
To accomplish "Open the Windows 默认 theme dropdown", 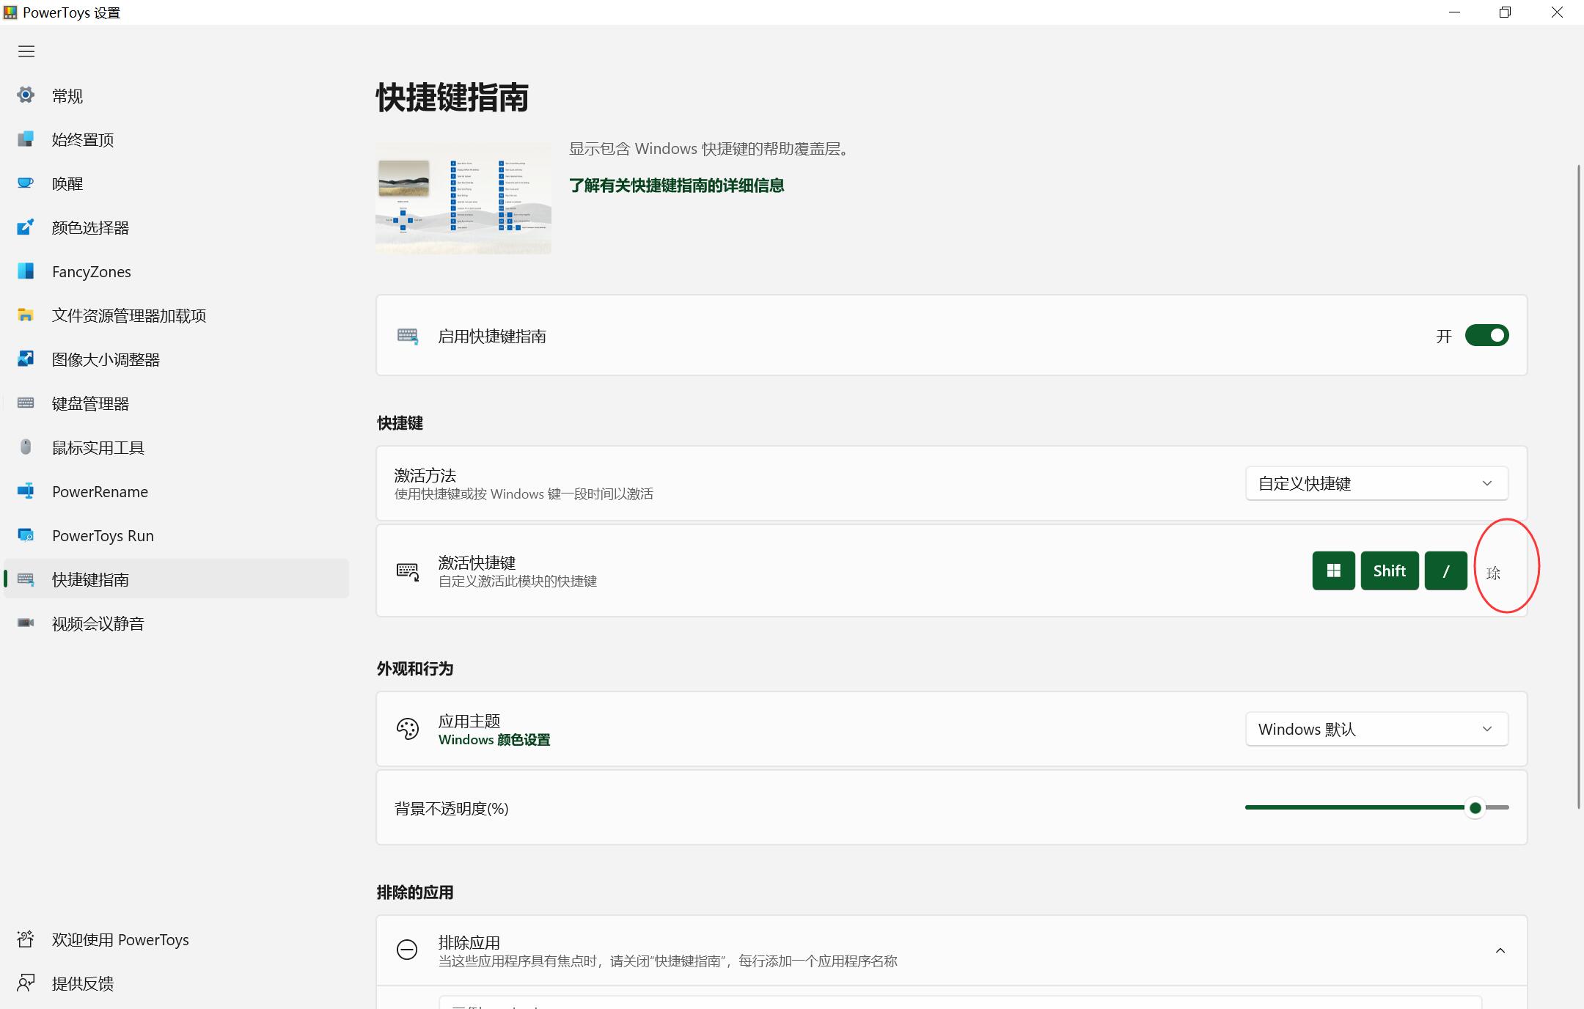I will click(x=1375, y=729).
